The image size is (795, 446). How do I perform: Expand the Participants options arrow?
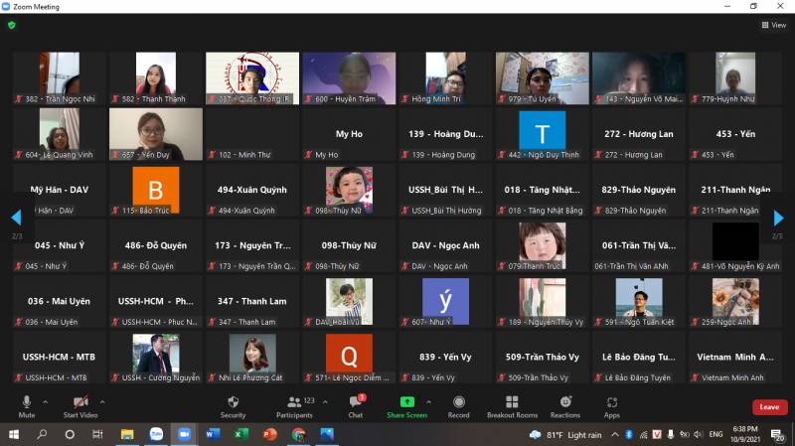pyautogui.click(x=323, y=401)
